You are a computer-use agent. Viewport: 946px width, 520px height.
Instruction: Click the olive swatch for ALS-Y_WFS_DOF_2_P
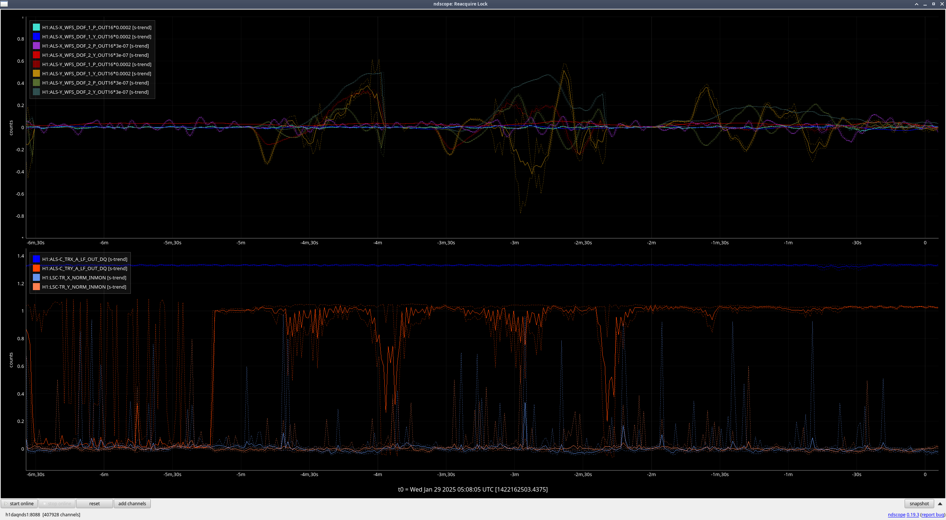pyautogui.click(x=36, y=83)
